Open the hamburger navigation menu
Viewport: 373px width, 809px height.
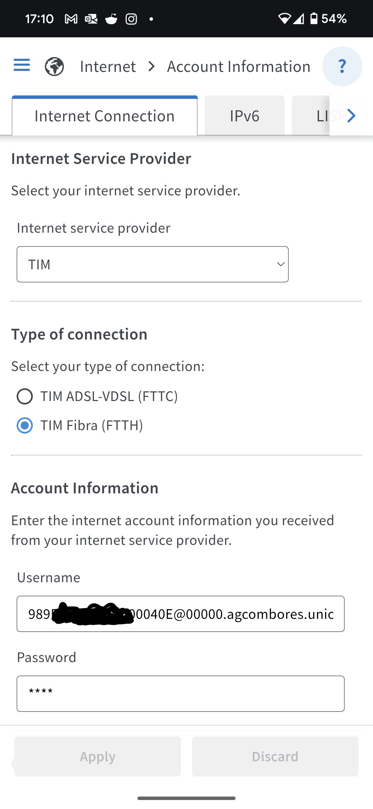22,65
